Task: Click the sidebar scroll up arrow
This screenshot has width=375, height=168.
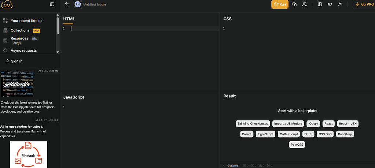Action: point(58,15)
